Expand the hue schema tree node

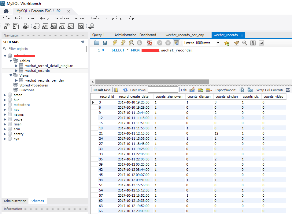click(5, 100)
